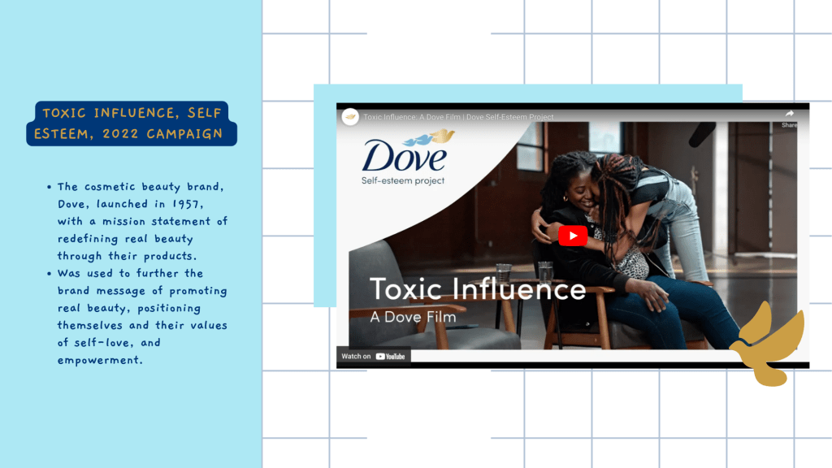
Task: Click the small gold dove above Dove wordmark
Action: point(442,136)
